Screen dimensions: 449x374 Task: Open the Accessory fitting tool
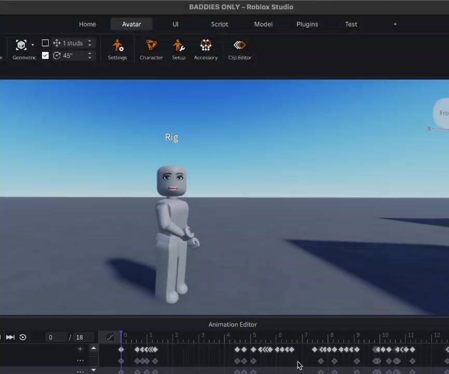[206, 49]
